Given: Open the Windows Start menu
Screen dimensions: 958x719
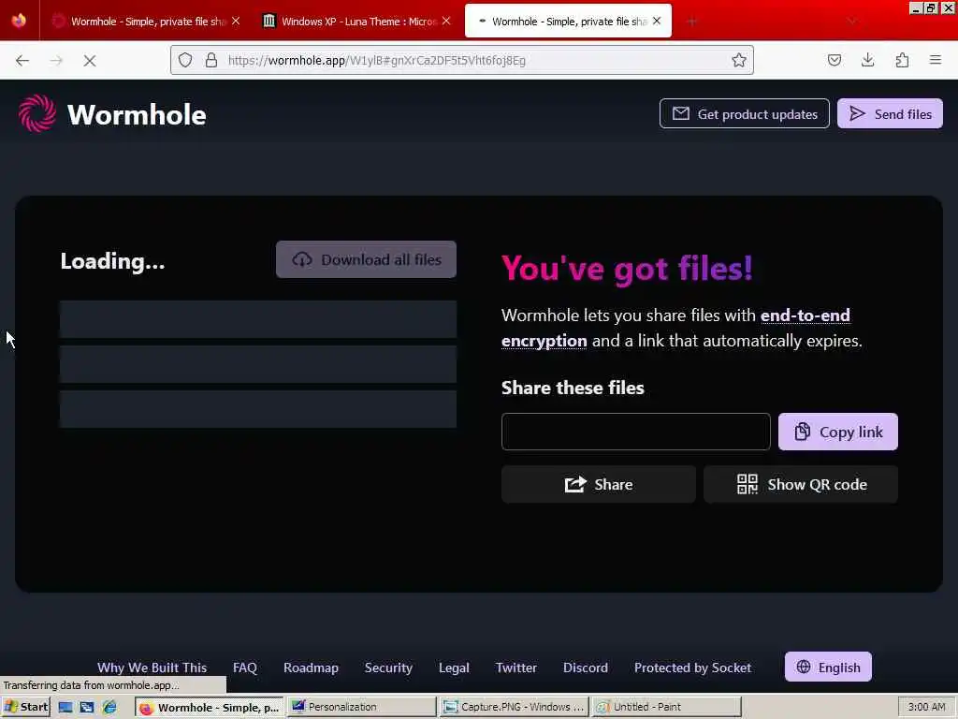Looking at the screenshot, I should tap(25, 707).
